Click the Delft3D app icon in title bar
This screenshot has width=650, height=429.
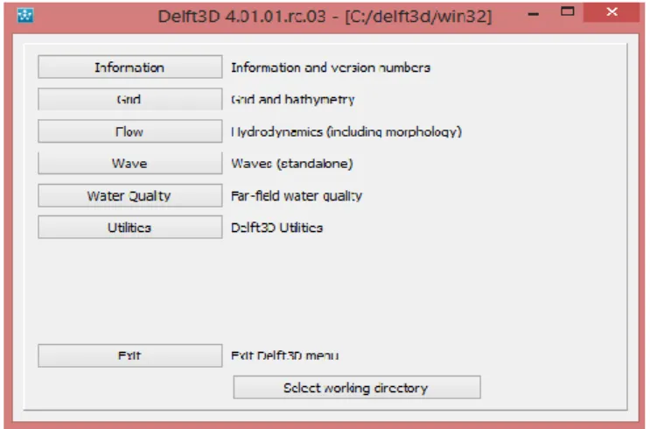25,16
